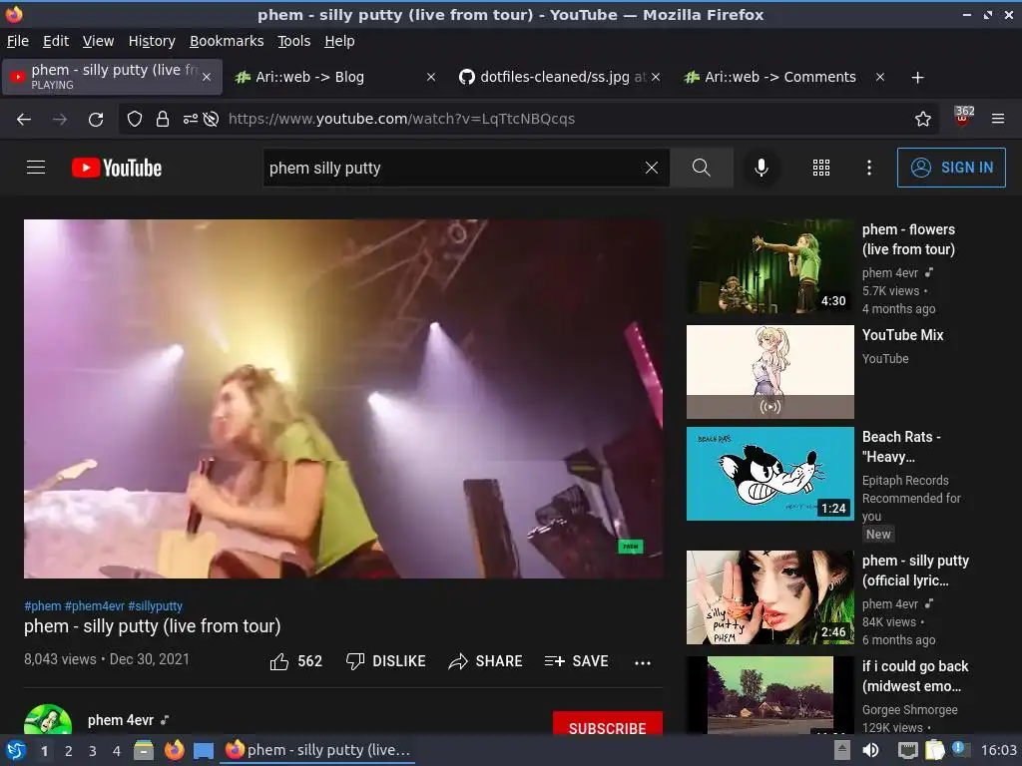Switch to workspace 4 on taskbar

[x=117, y=751]
